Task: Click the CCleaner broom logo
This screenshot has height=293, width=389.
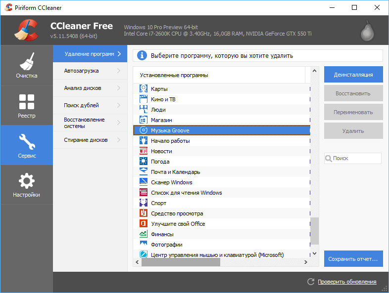Action: [x=26, y=30]
